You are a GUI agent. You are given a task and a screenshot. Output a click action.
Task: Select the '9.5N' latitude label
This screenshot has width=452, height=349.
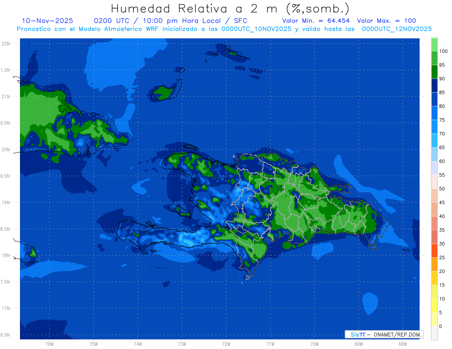(5, 176)
